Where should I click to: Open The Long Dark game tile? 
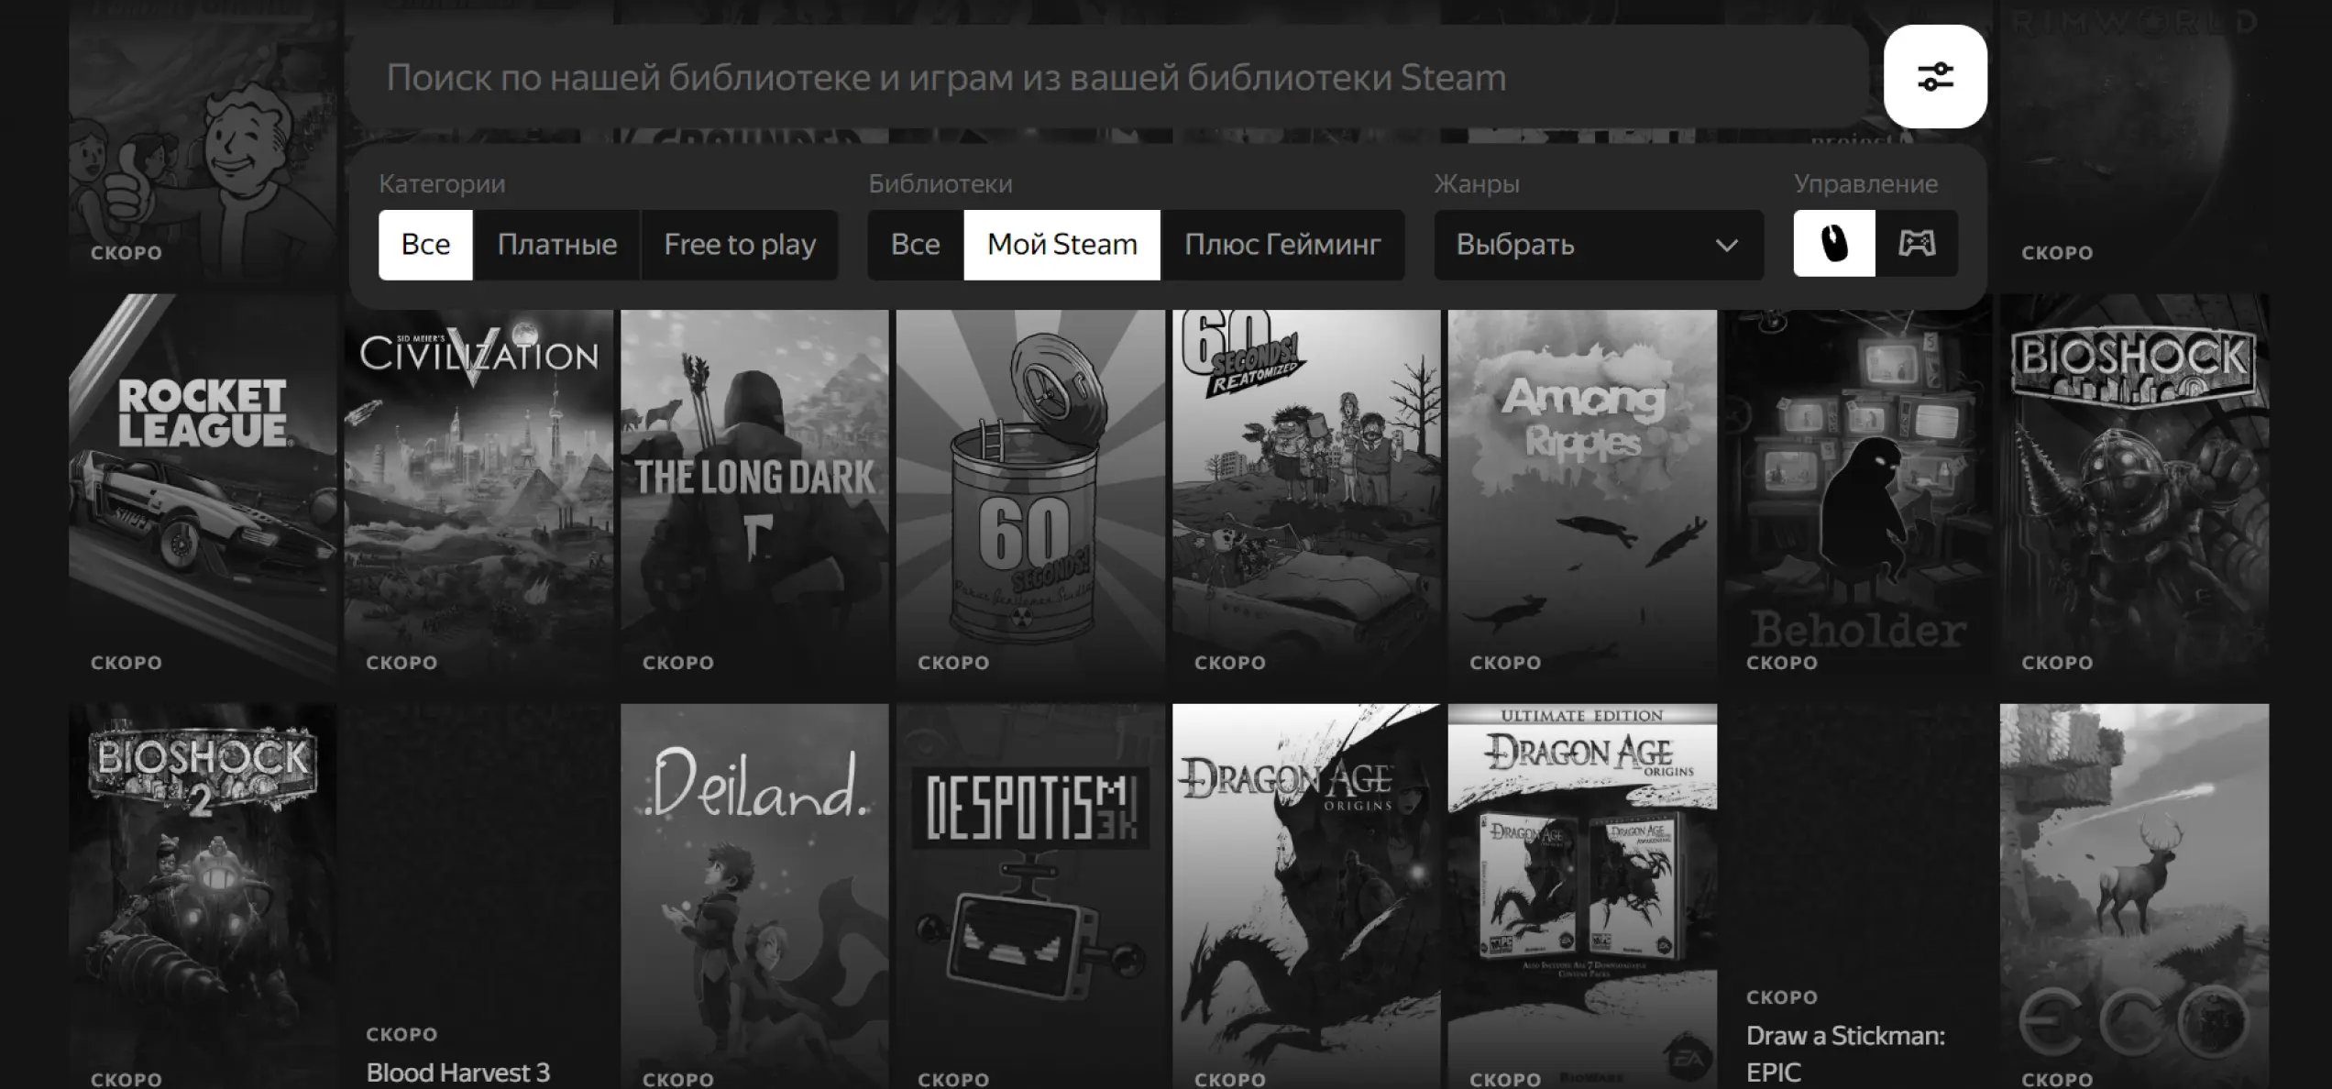[x=753, y=495]
